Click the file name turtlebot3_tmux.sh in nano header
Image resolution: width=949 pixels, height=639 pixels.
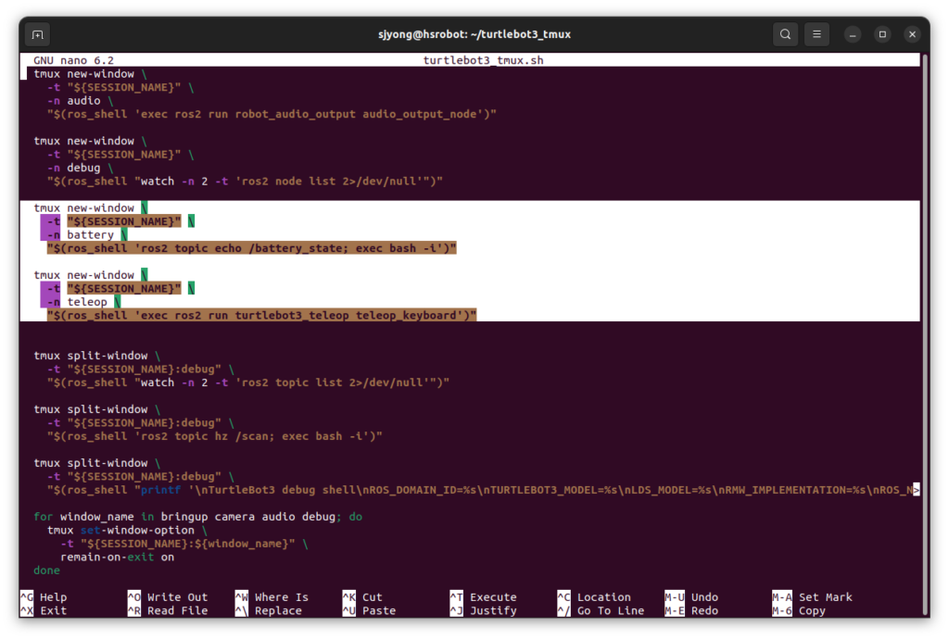click(x=483, y=60)
